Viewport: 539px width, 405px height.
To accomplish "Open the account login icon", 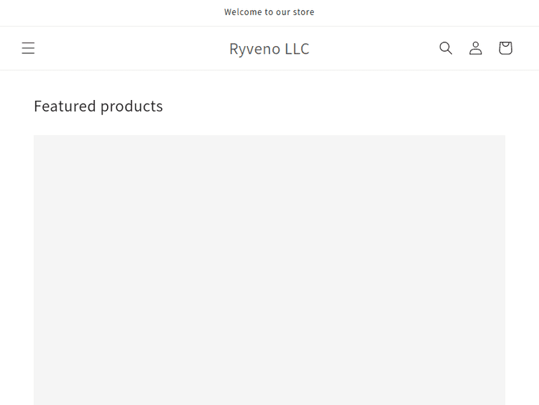I will click(476, 48).
